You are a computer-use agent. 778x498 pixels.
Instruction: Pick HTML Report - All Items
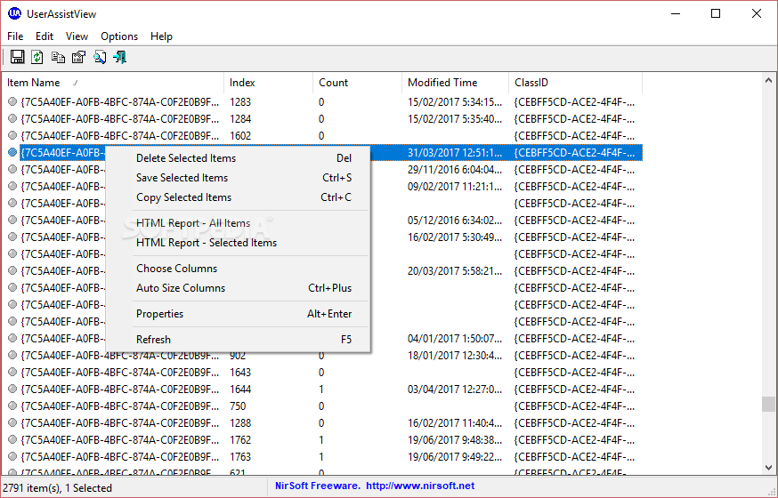coord(239,223)
